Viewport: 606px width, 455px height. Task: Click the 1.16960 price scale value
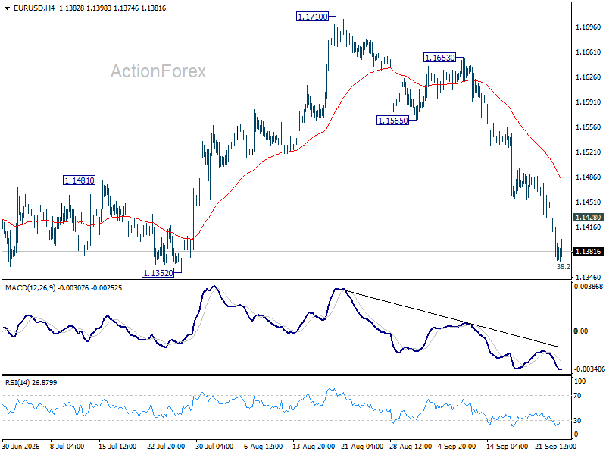tap(589, 27)
